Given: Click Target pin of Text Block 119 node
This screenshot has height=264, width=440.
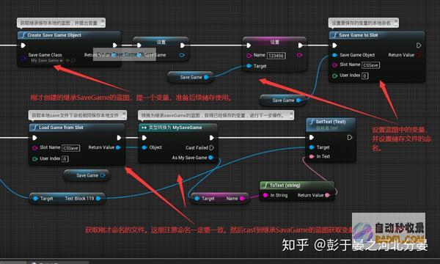Looking at the screenshot, I should click(x=35, y=198).
